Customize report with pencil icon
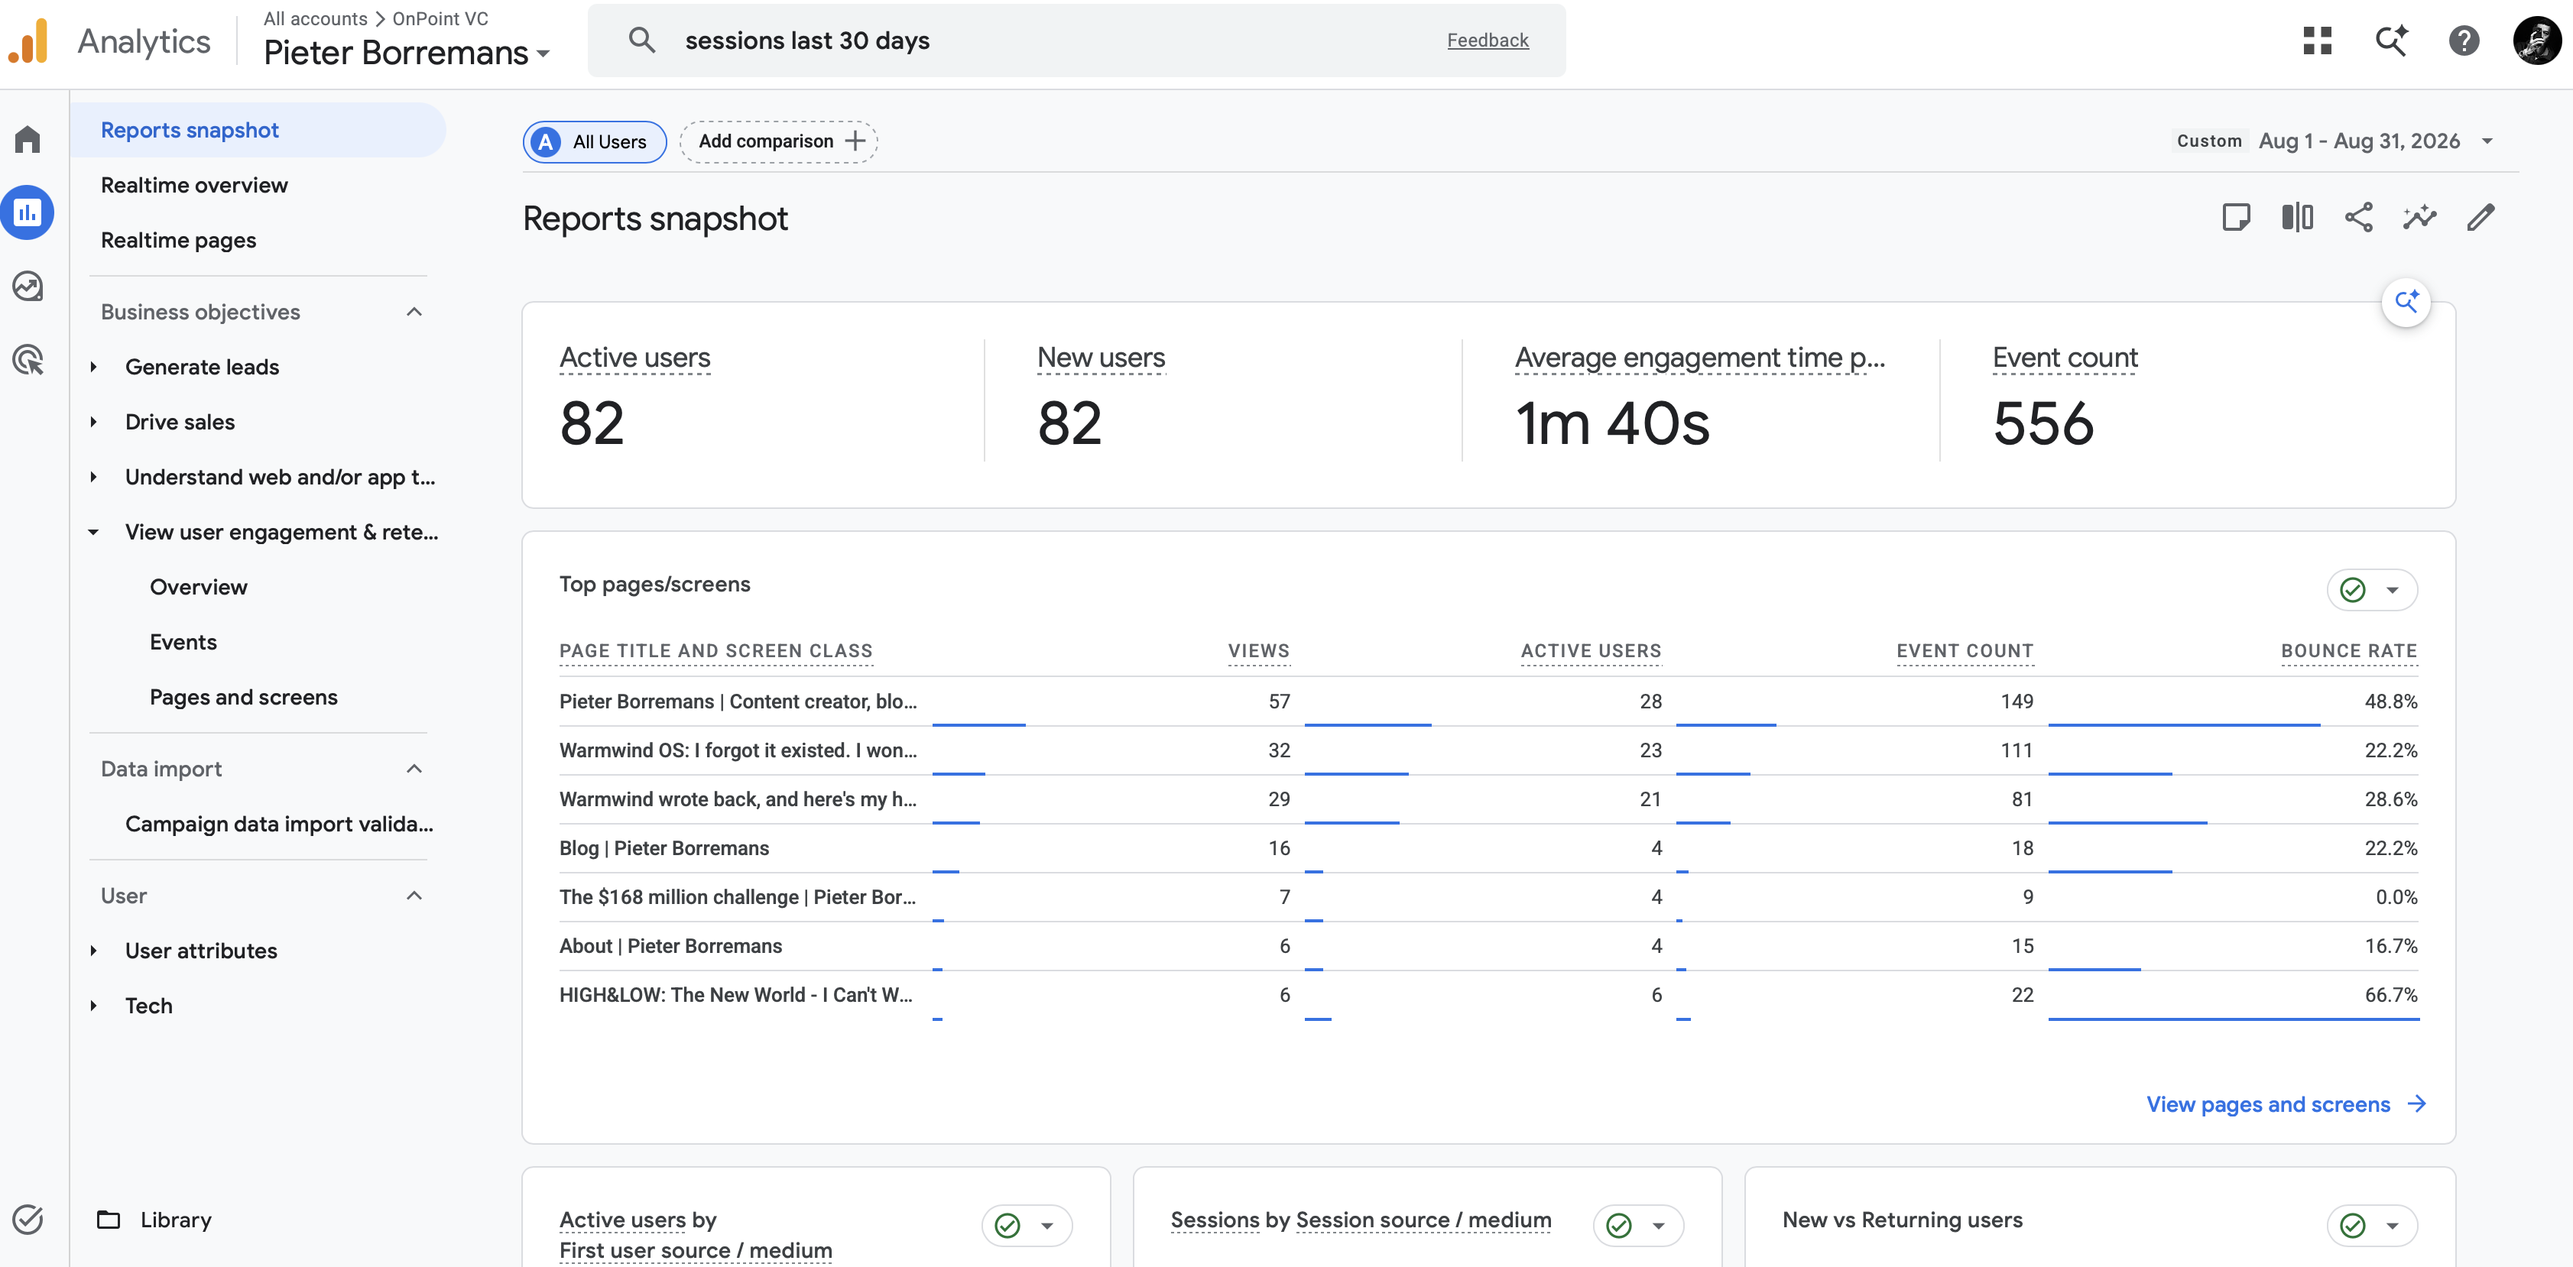The image size is (2573, 1267). pyautogui.click(x=2481, y=218)
